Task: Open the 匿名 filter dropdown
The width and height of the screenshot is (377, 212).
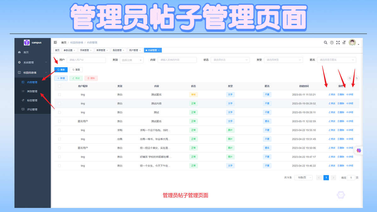Action: tap(336, 60)
